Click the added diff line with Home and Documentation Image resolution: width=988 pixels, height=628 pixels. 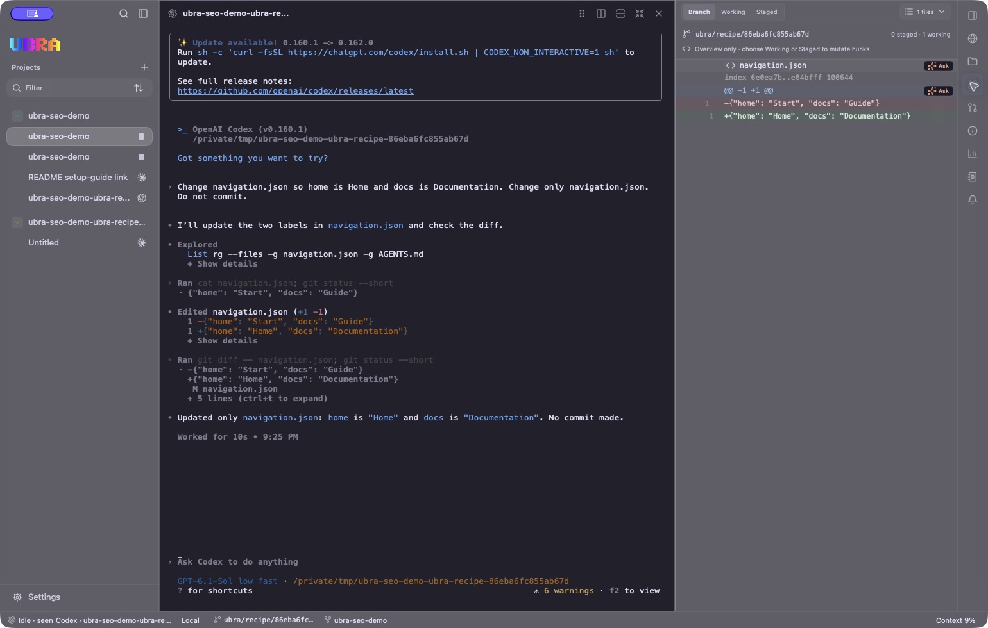(816, 116)
